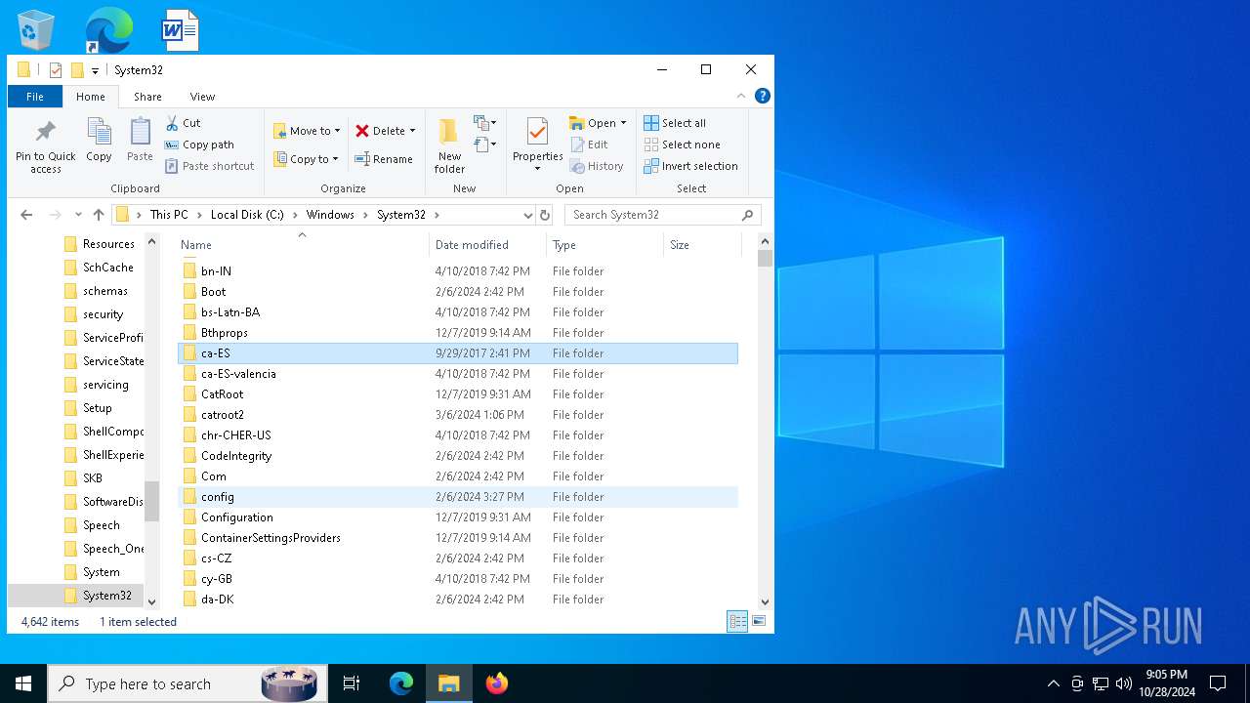
Task: Collapse the ribbon with chevron
Action: [741, 96]
